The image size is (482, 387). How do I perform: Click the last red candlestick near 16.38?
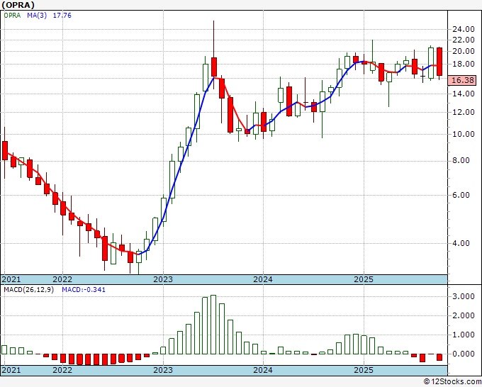439,62
